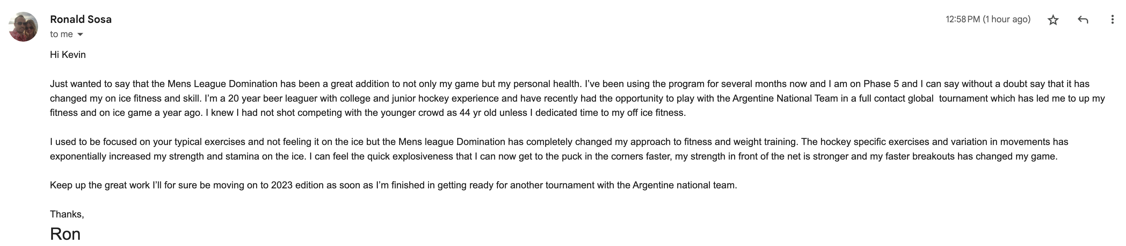Screen dimensions: 1126x246
Task: Click the 'Thanks,' closing line
Action: [x=67, y=214]
